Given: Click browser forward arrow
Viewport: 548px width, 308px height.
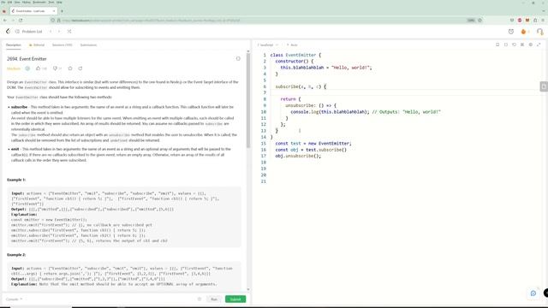Looking at the screenshot, I should (x=13, y=21).
